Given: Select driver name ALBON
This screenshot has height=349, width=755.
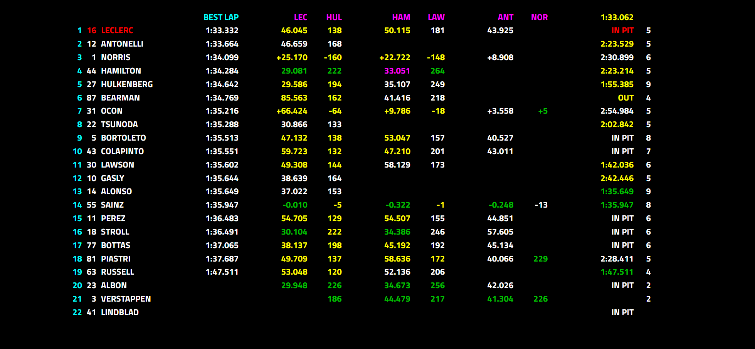Looking at the screenshot, I should [114, 285].
